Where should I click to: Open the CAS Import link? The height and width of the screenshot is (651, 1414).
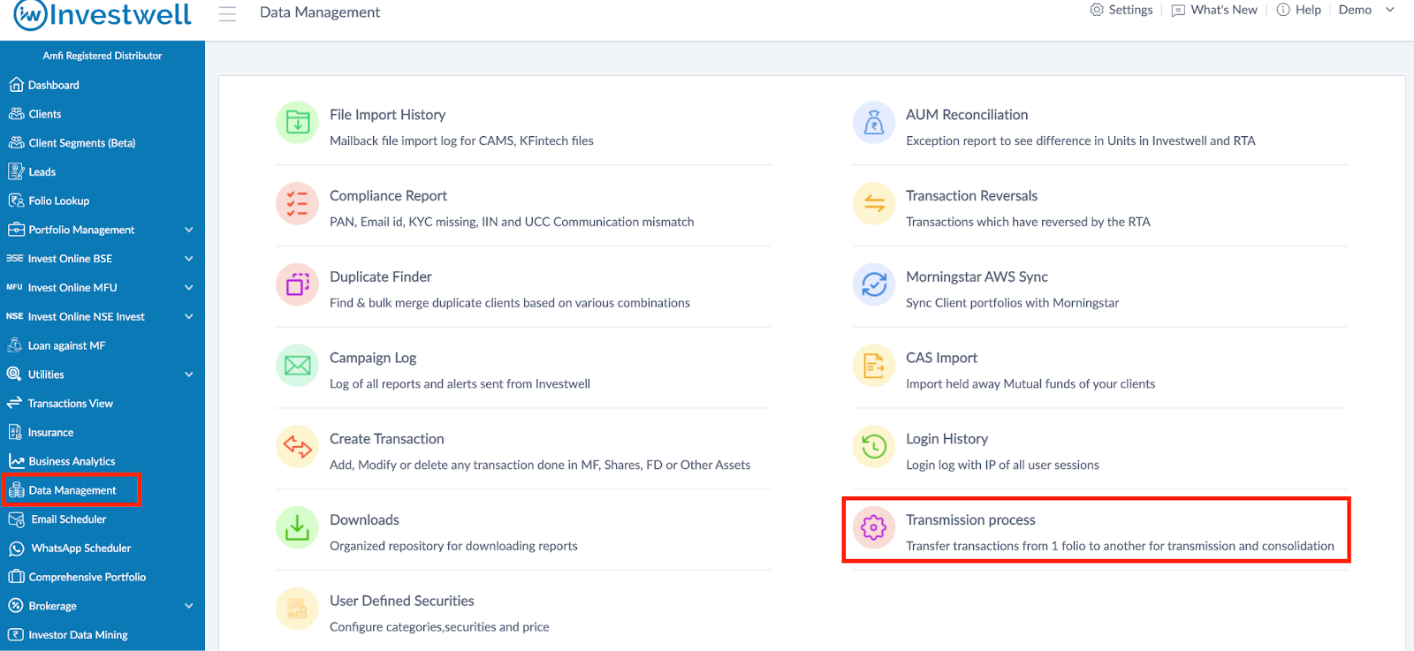[941, 358]
